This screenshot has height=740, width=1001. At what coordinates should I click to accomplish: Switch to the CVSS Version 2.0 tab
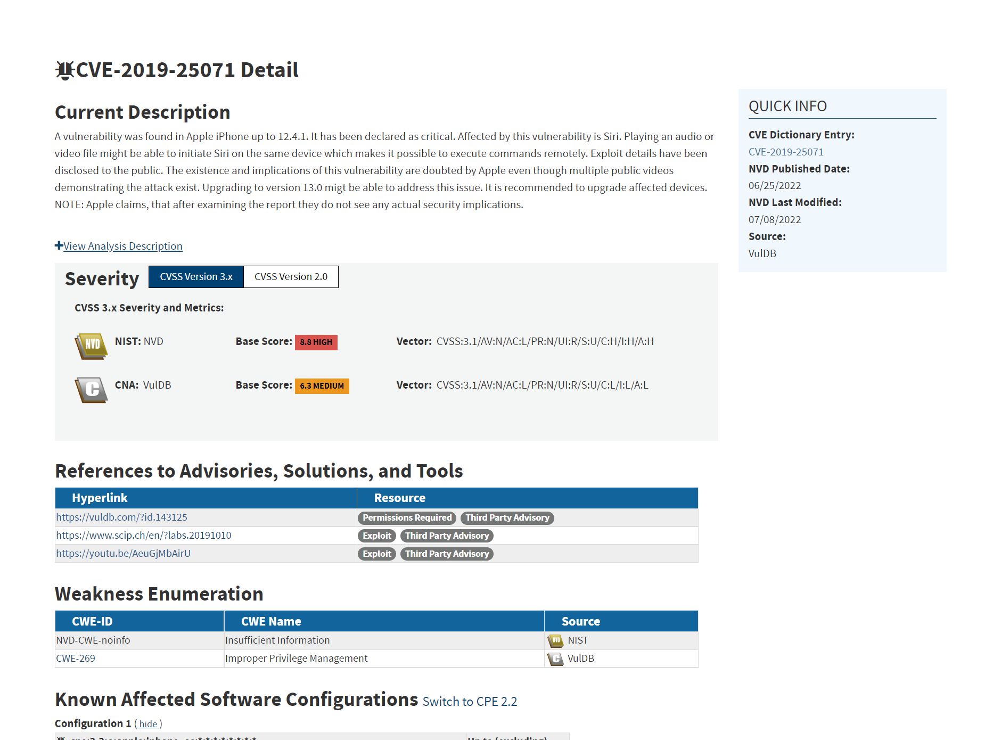tap(291, 276)
